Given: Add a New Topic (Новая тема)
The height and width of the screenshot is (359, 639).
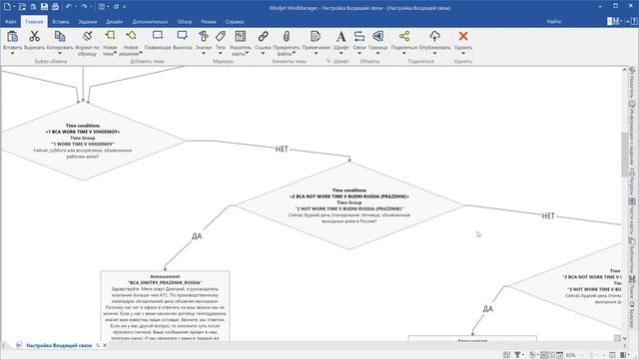Looking at the screenshot, I should pyautogui.click(x=110, y=36).
